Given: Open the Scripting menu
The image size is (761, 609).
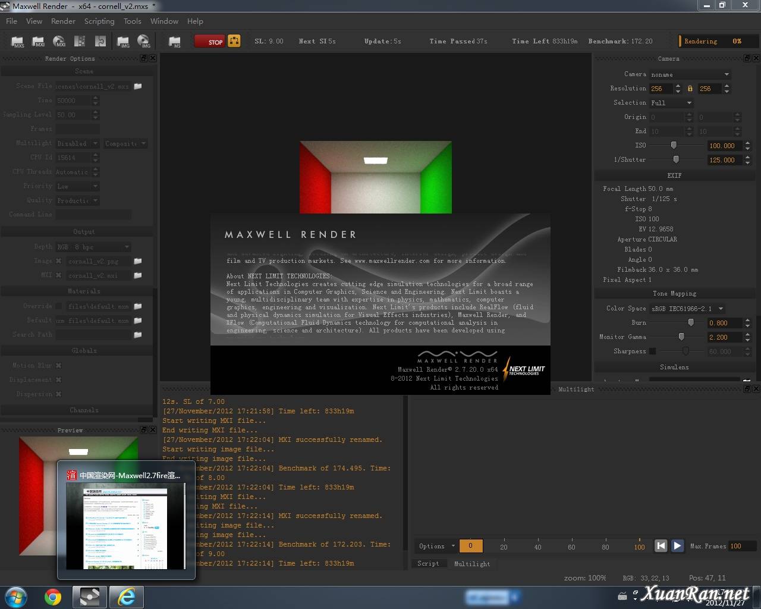Looking at the screenshot, I should point(99,21).
